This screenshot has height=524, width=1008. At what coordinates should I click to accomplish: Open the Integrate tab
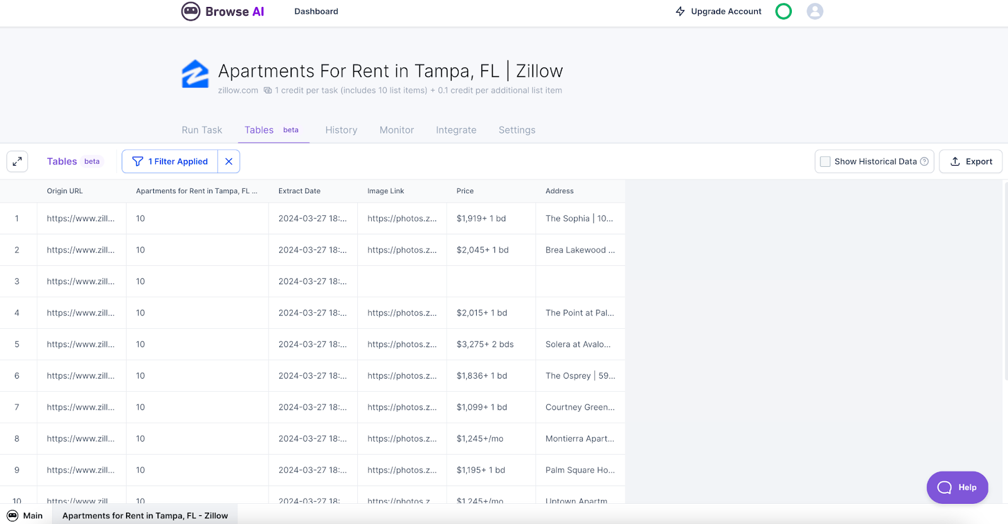click(x=456, y=130)
